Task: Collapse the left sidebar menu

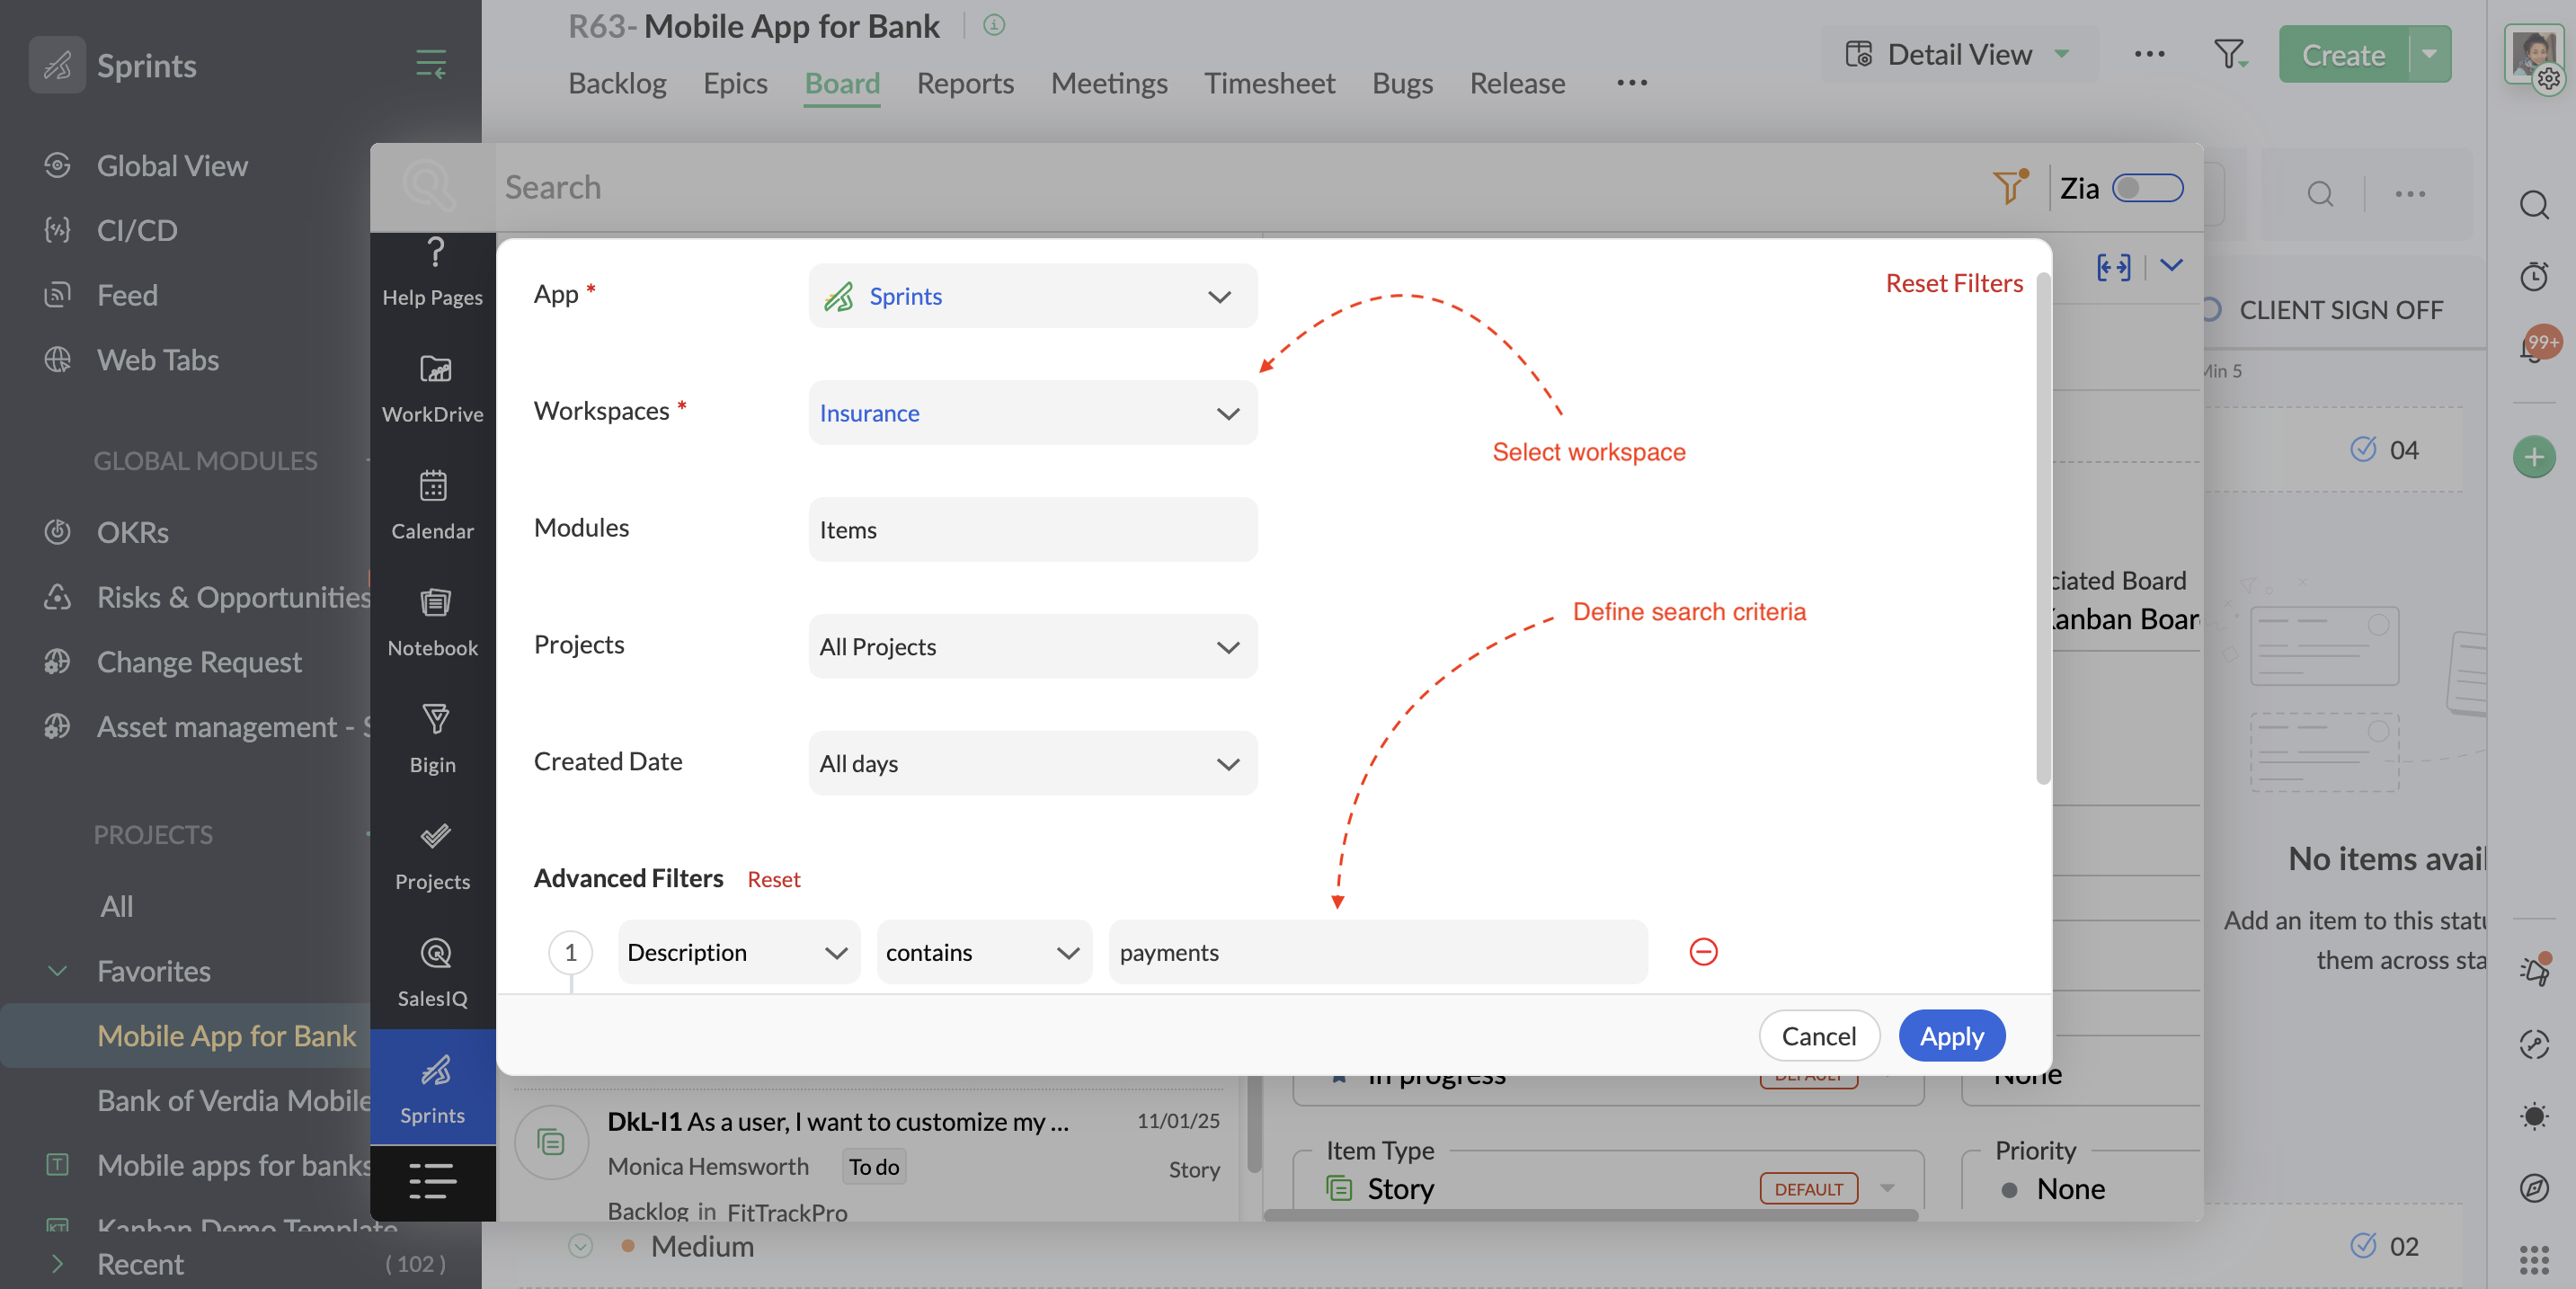Action: [431, 65]
